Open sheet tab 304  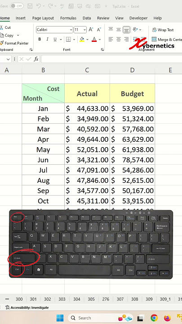coord(77,299)
